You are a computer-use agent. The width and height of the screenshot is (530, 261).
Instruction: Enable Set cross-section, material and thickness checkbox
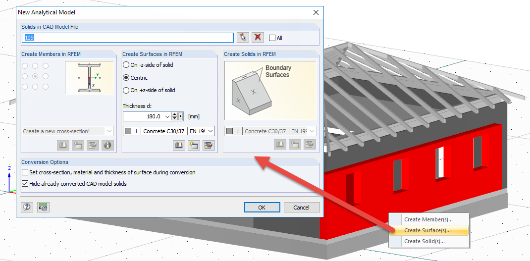pyautogui.click(x=25, y=172)
